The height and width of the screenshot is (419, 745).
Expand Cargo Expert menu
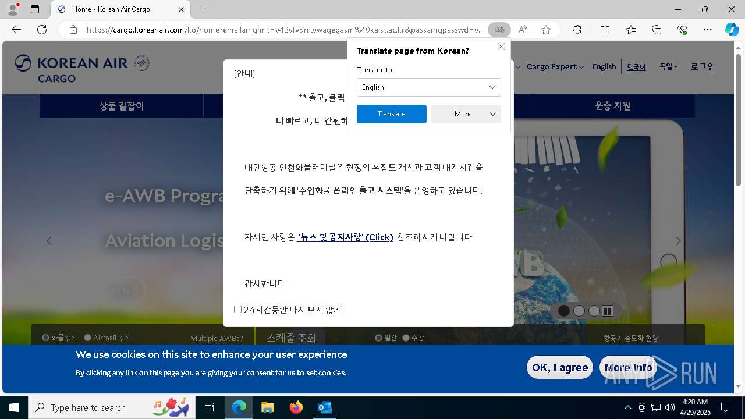point(555,67)
